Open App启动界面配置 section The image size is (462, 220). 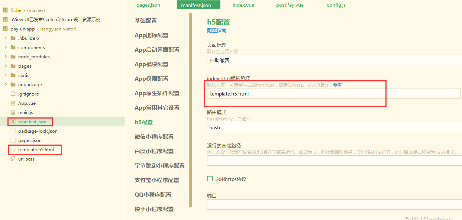click(x=157, y=50)
